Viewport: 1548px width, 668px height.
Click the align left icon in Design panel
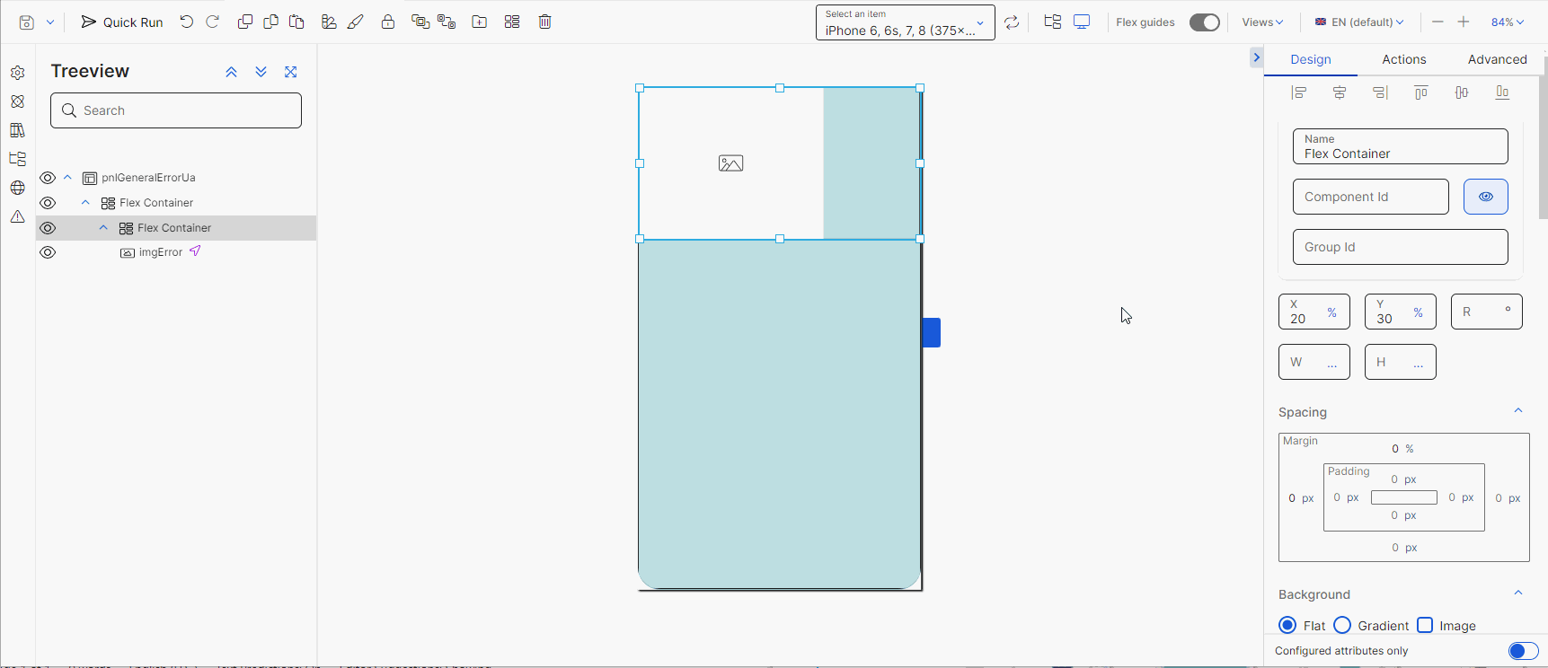1298,92
